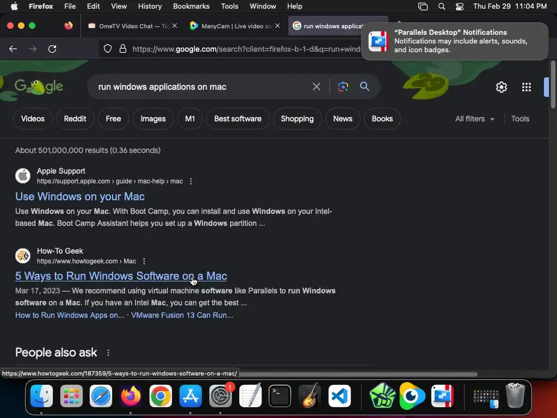Open App Store from the Dock
557x418 pixels.
coord(190,396)
